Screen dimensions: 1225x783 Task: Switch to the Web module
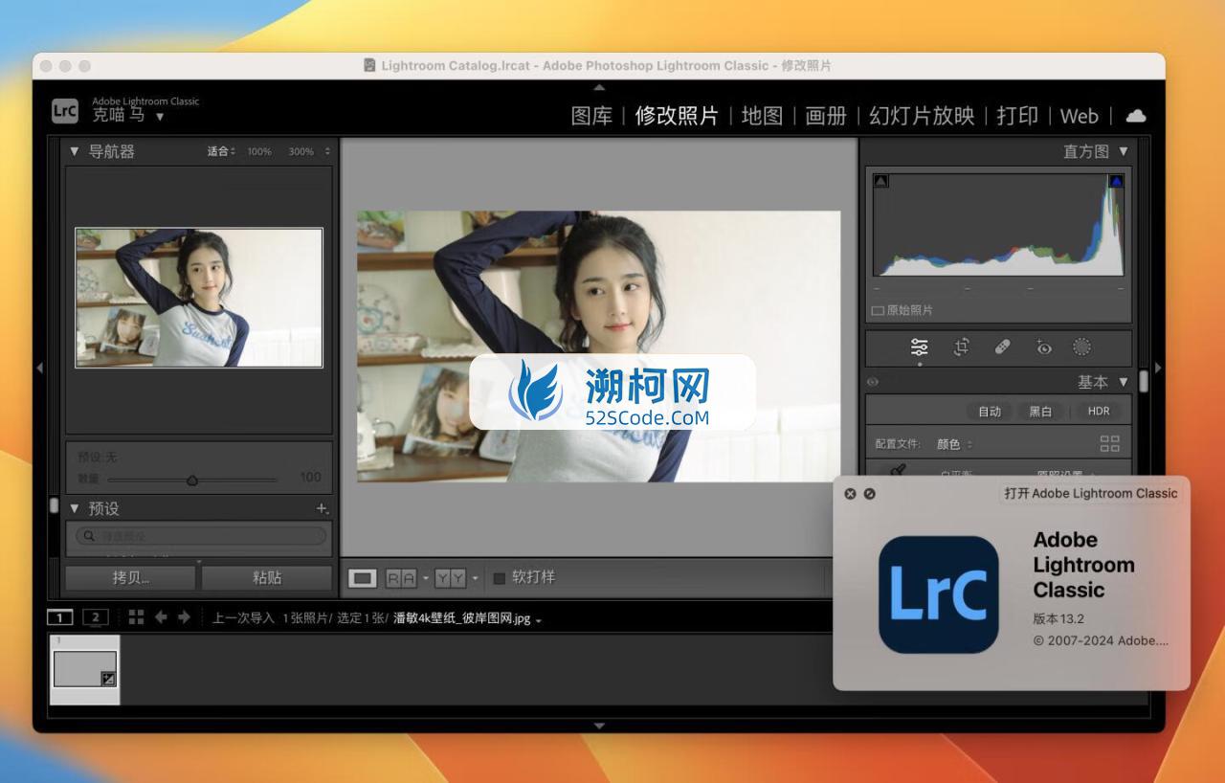(x=1080, y=116)
